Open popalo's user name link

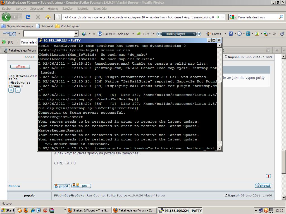pyautogui.click(x=29, y=195)
